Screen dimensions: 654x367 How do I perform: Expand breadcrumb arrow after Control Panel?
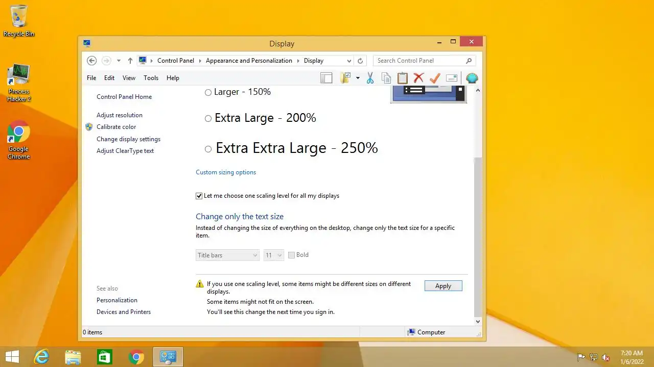pos(200,61)
